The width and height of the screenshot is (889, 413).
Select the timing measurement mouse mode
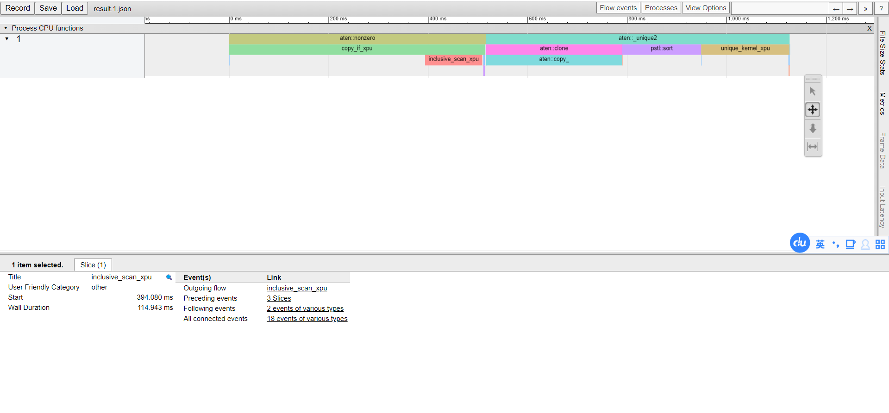coord(813,147)
